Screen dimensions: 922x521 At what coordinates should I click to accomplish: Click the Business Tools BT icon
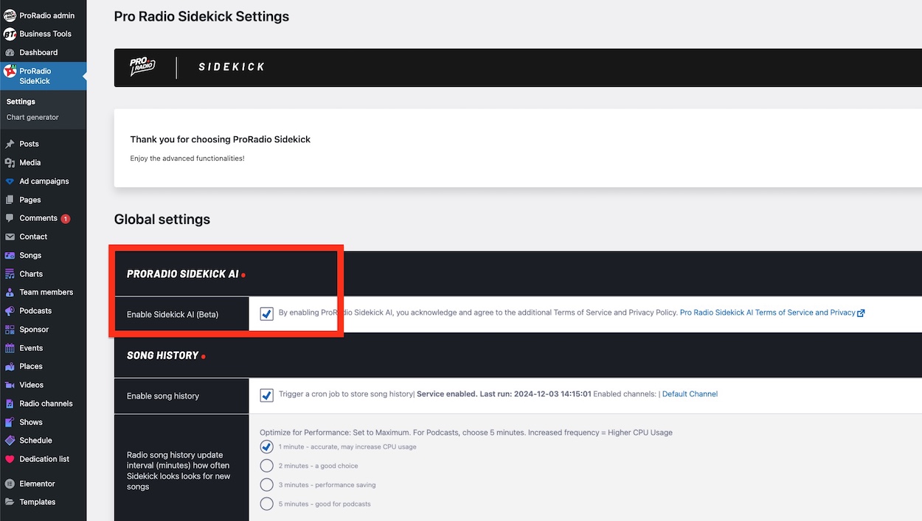[x=10, y=34]
